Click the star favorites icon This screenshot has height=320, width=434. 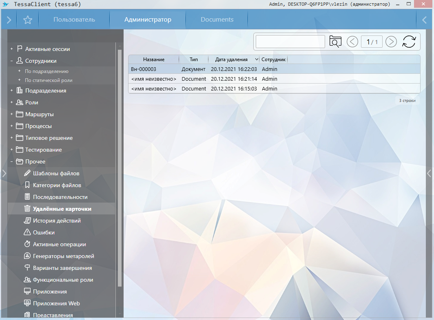coord(27,20)
